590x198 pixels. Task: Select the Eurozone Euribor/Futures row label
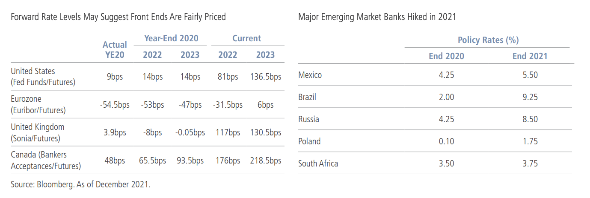[38, 104]
